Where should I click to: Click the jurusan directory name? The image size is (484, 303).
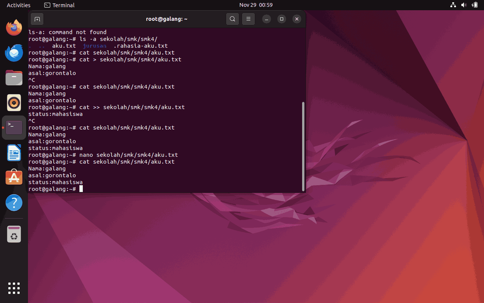[95, 46]
